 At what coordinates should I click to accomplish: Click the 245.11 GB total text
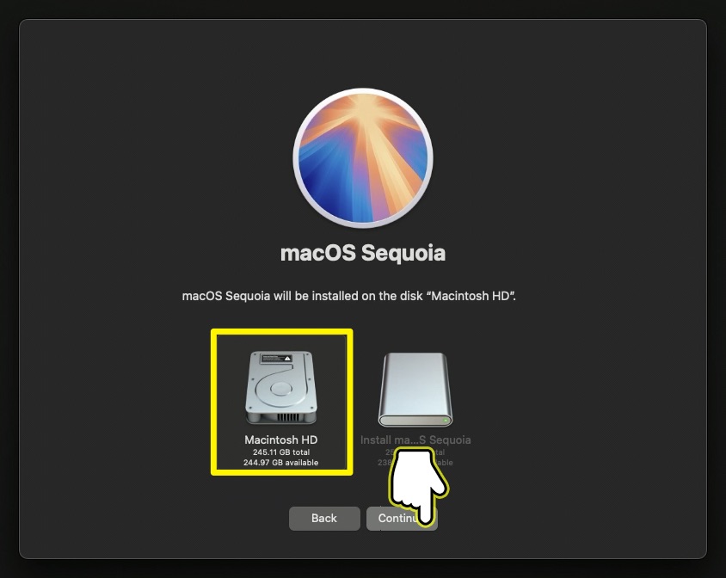pos(281,452)
